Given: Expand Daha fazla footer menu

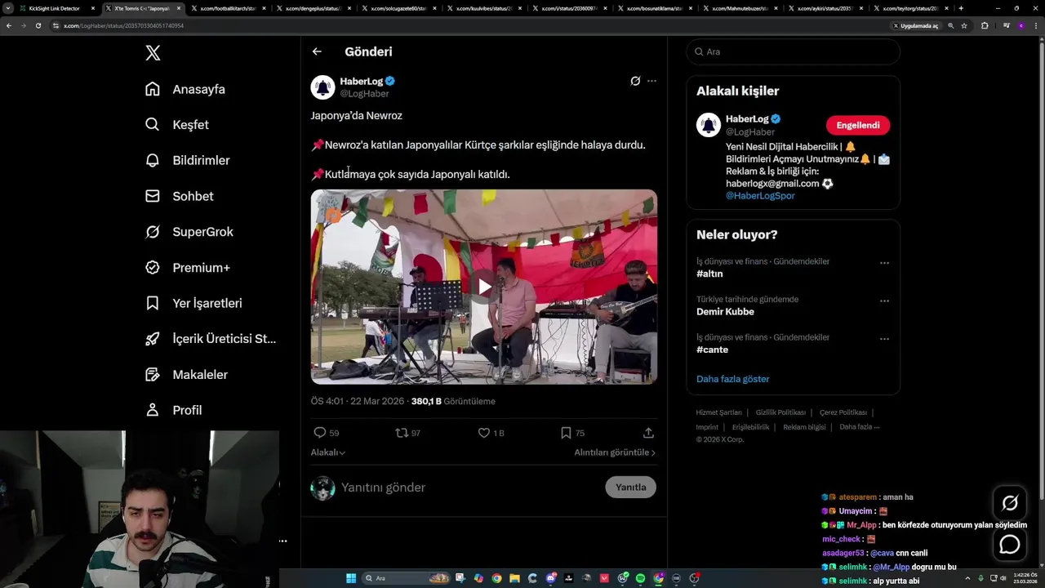Looking at the screenshot, I should (859, 427).
